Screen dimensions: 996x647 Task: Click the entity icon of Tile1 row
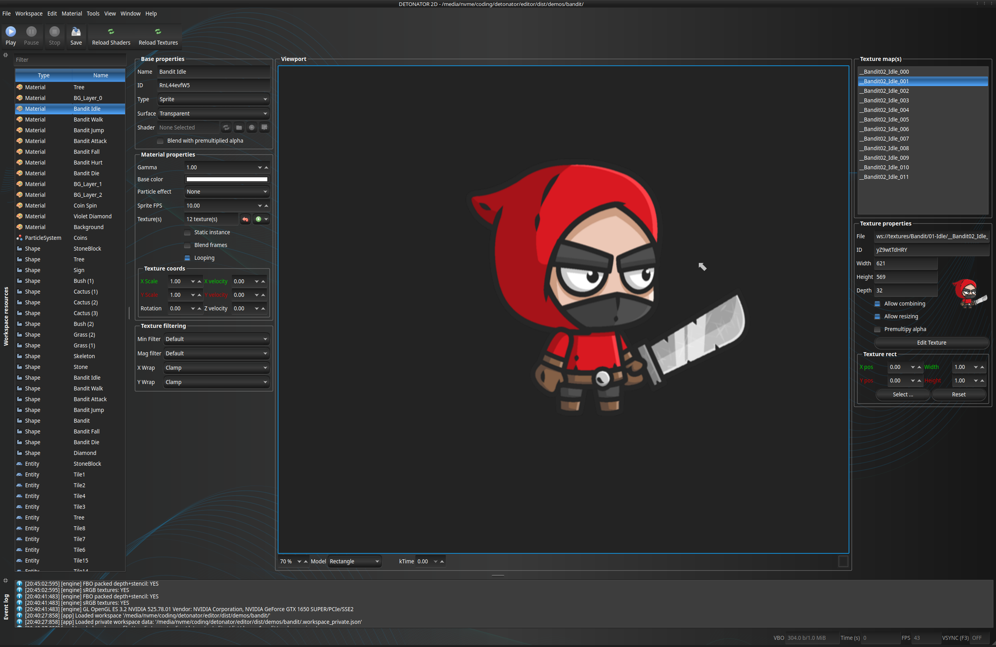coord(19,474)
